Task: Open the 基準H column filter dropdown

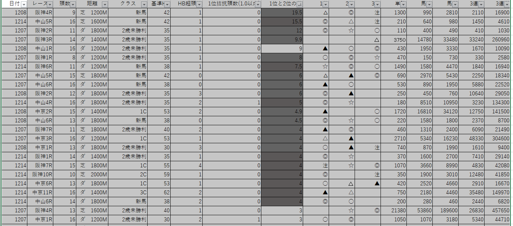Action: (167, 4)
